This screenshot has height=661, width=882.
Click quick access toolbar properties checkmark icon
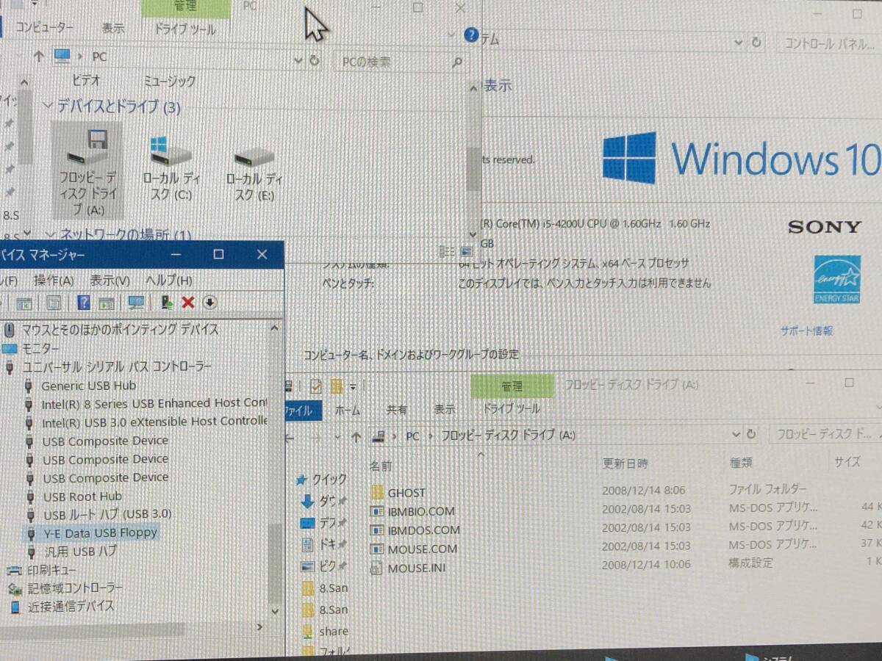click(316, 386)
